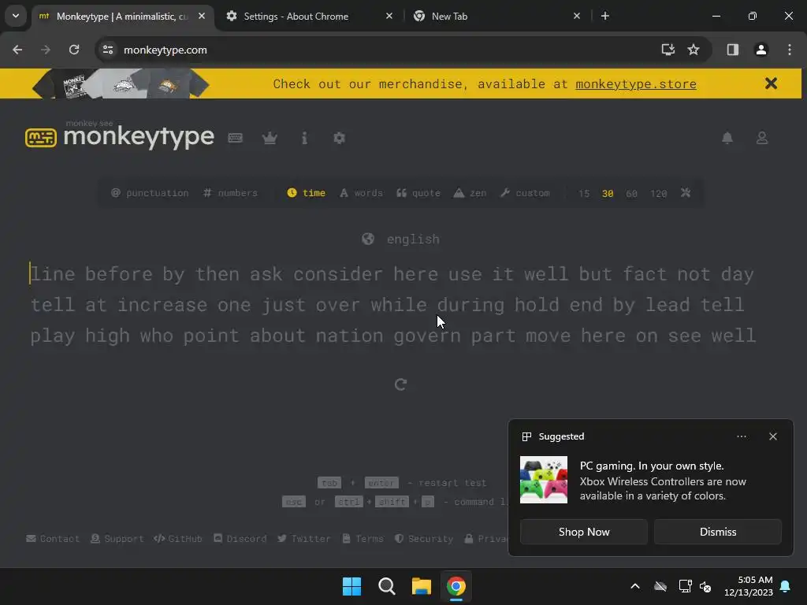Open the Terms footer link
This screenshot has width=807, height=605.
[x=363, y=539]
